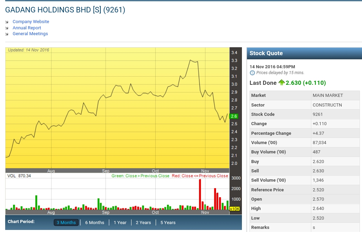Click the timestamp 14 Nov 2016 04:59PM
Viewport: 362px width, 232px height.
pyautogui.click(x=272, y=67)
